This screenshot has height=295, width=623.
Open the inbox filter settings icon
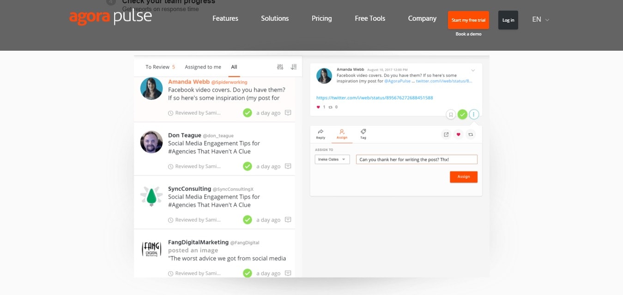pos(280,67)
